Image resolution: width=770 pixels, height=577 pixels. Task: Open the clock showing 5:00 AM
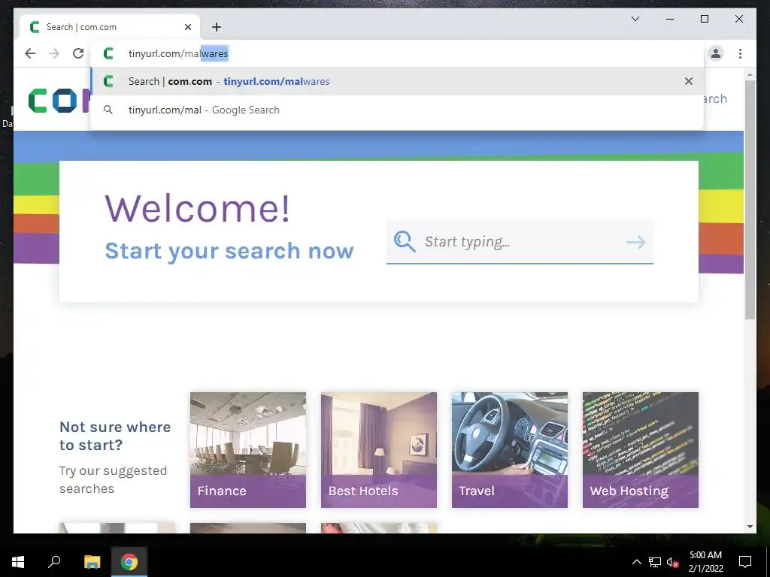705,562
